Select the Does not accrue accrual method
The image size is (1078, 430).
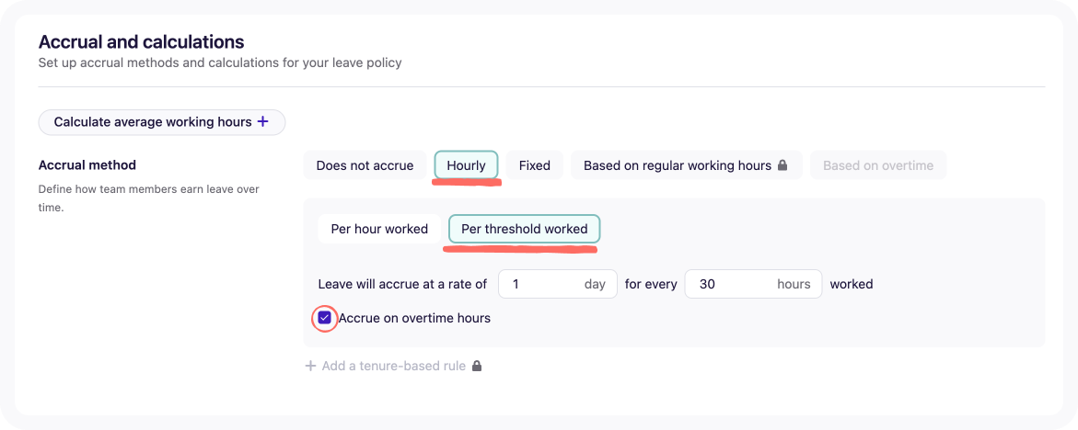[365, 165]
